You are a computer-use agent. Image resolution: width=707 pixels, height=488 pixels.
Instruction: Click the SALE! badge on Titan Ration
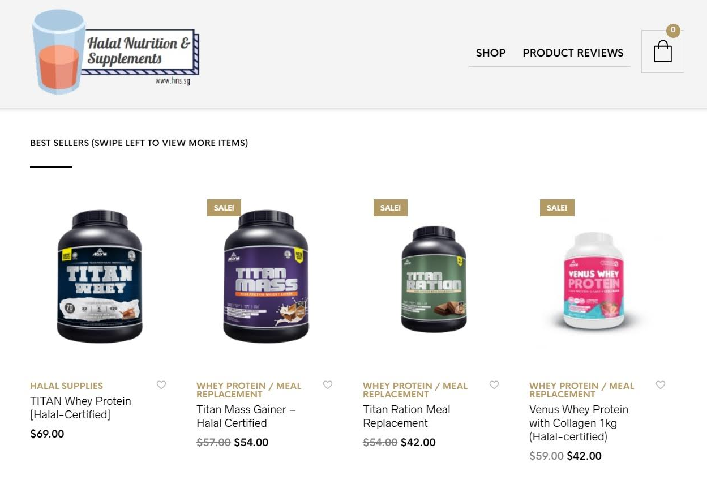click(391, 208)
